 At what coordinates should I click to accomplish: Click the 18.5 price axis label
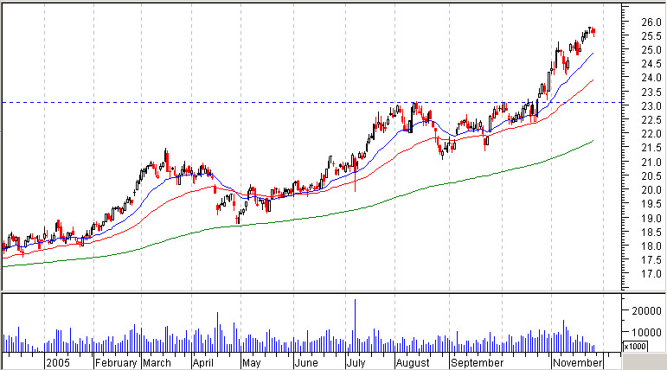click(x=651, y=233)
